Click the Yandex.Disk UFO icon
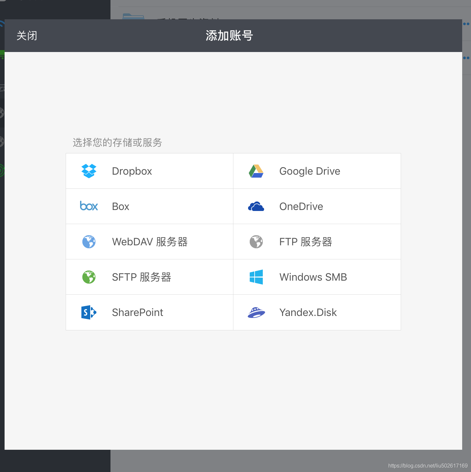The image size is (471, 472). [256, 312]
